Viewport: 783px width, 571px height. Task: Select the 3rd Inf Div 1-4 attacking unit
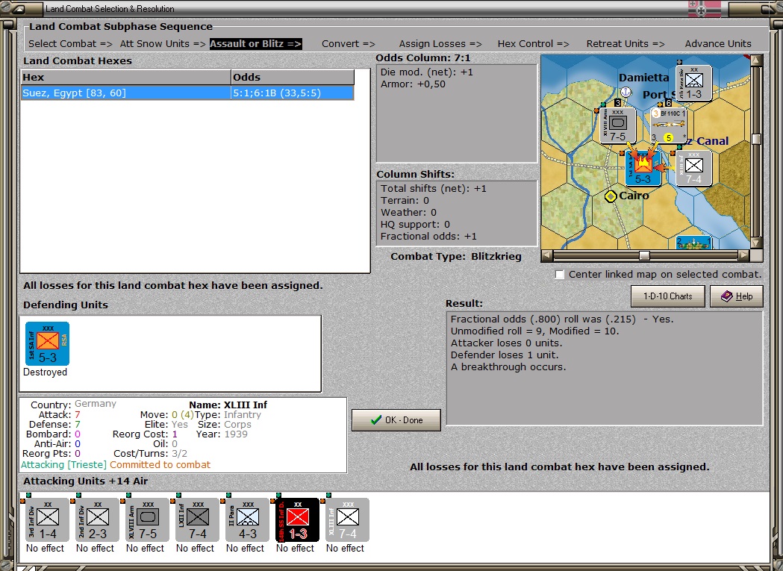click(x=48, y=519)
